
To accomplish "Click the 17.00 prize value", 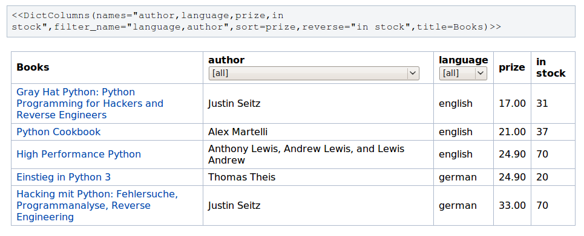I will tap(512, 103).
